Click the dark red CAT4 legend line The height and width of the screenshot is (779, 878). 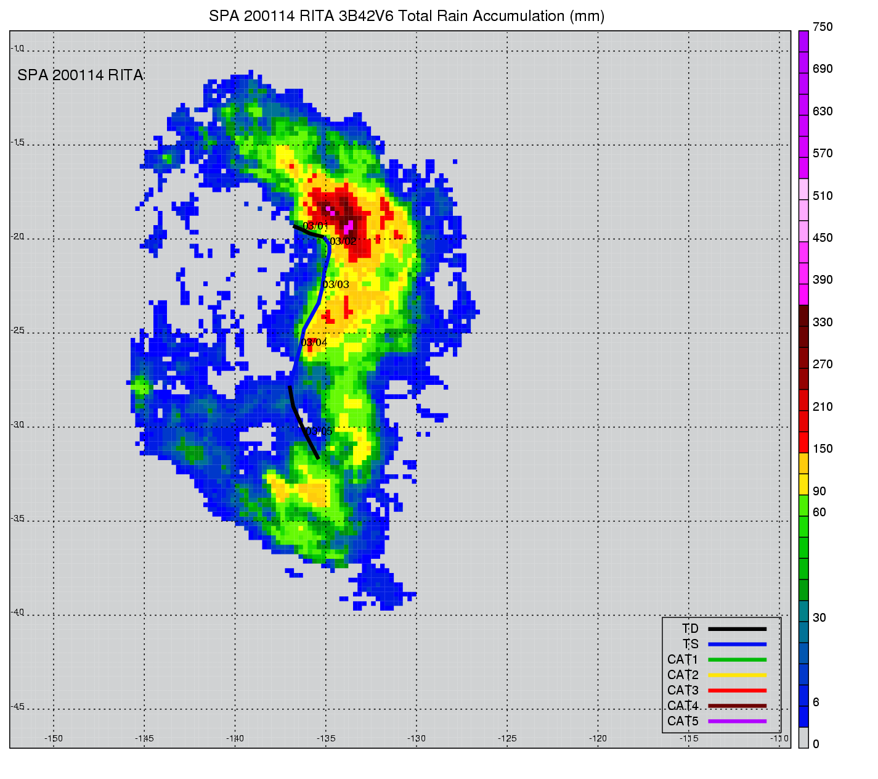tap(737, 706)
